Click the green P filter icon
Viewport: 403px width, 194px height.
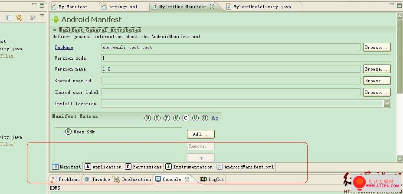[x=167, y=118]
